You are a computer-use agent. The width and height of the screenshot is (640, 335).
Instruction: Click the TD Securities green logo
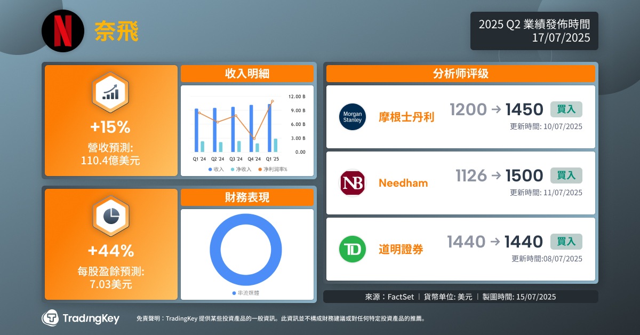[x=352, y=249]
